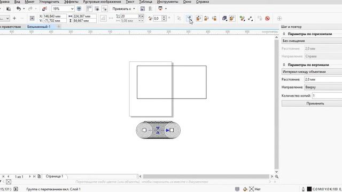The image size is (342, 192).
Task: Open the 'Без смещения' dropdown
Action: coord(312,41)
